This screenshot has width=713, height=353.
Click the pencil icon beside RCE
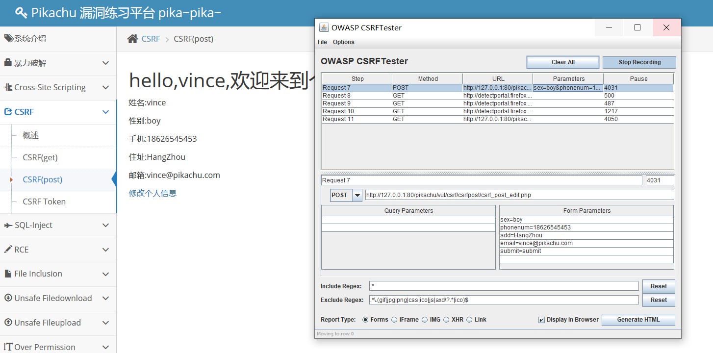click(x=8, y=250)
